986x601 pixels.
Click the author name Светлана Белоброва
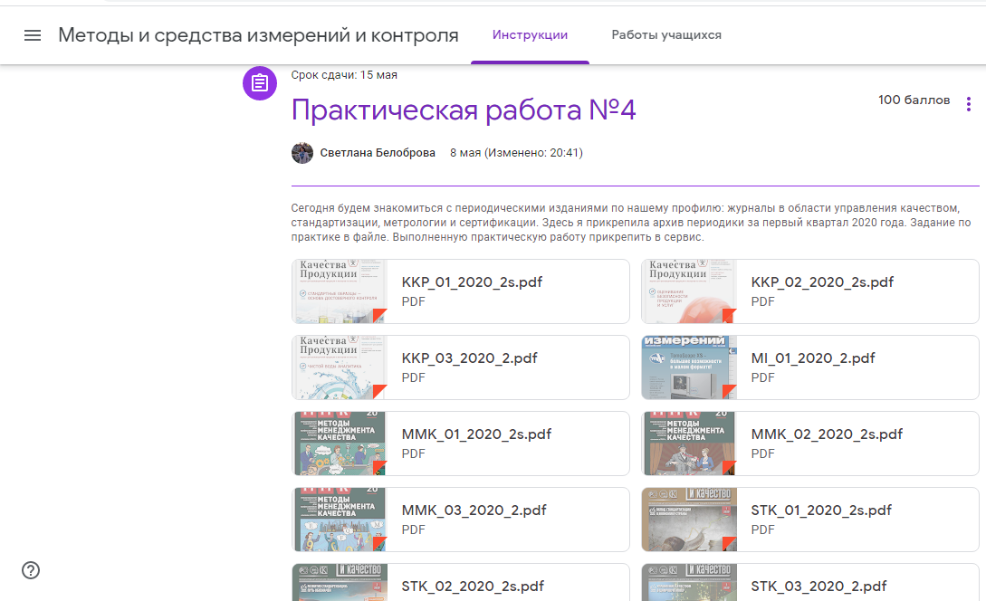378,153
